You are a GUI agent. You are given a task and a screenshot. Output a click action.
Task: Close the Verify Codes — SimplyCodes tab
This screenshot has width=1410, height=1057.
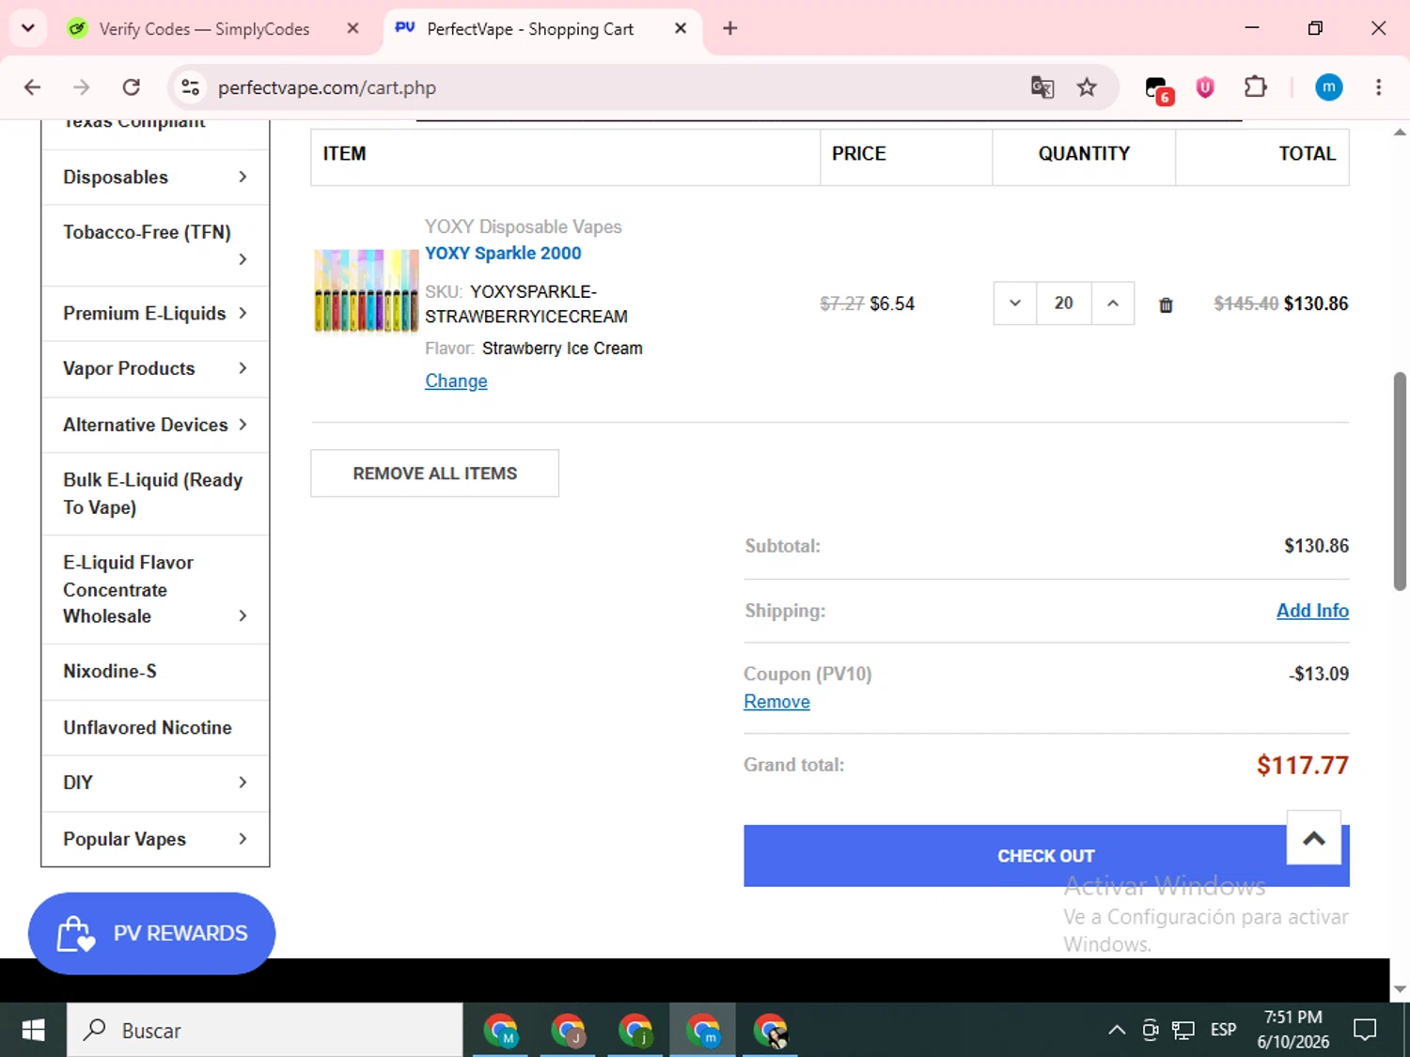(x=352, y=28)
